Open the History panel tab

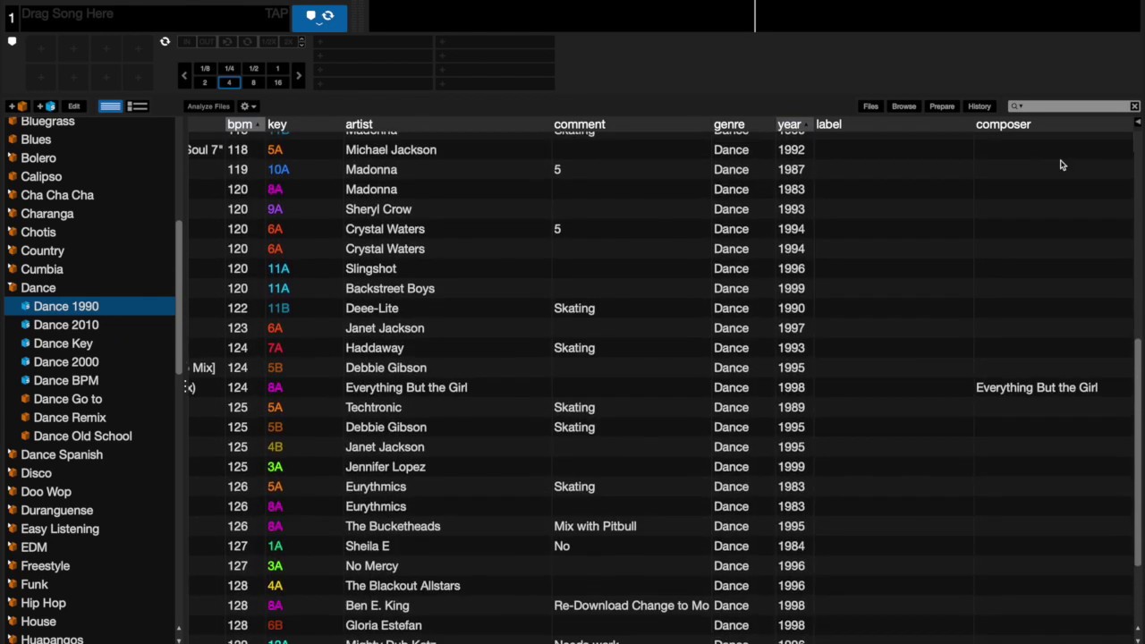click(x=980, y=106)
